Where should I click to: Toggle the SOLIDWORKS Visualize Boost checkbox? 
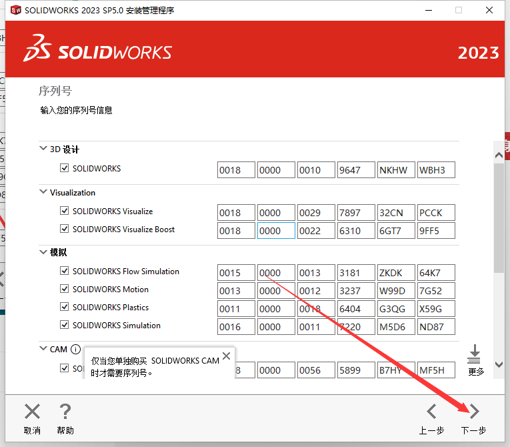click(x=65, y=230)
